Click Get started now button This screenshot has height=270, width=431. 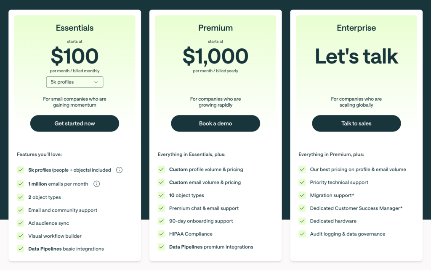pos(74,123)
